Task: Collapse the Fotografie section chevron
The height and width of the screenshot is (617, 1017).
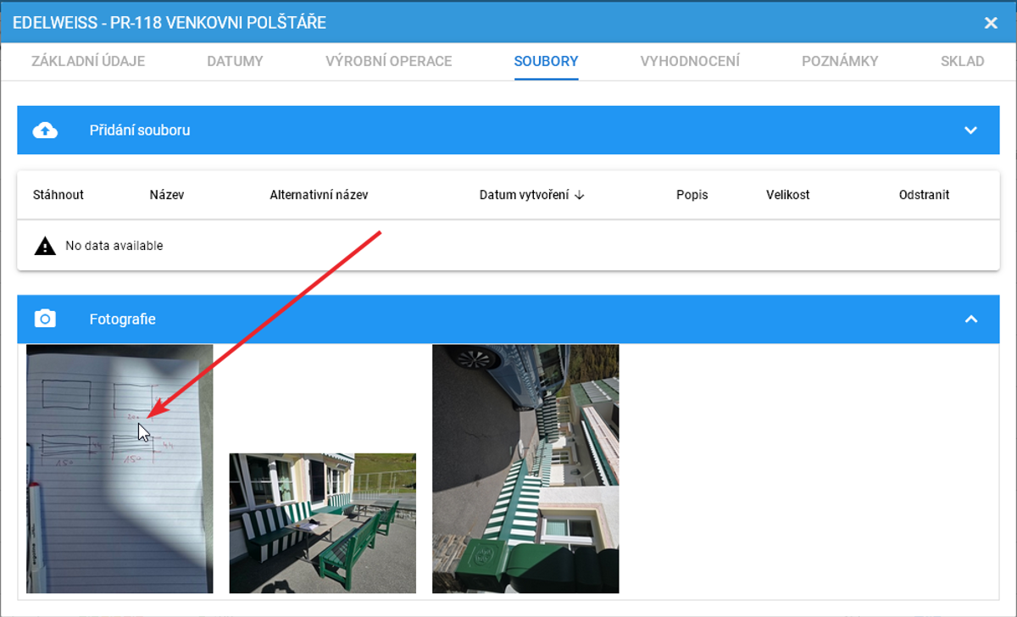Action: coord(971,320)
